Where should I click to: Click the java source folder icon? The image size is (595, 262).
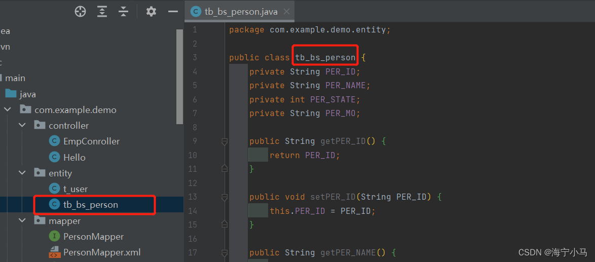pyautogui.click(x=11, y=94)
